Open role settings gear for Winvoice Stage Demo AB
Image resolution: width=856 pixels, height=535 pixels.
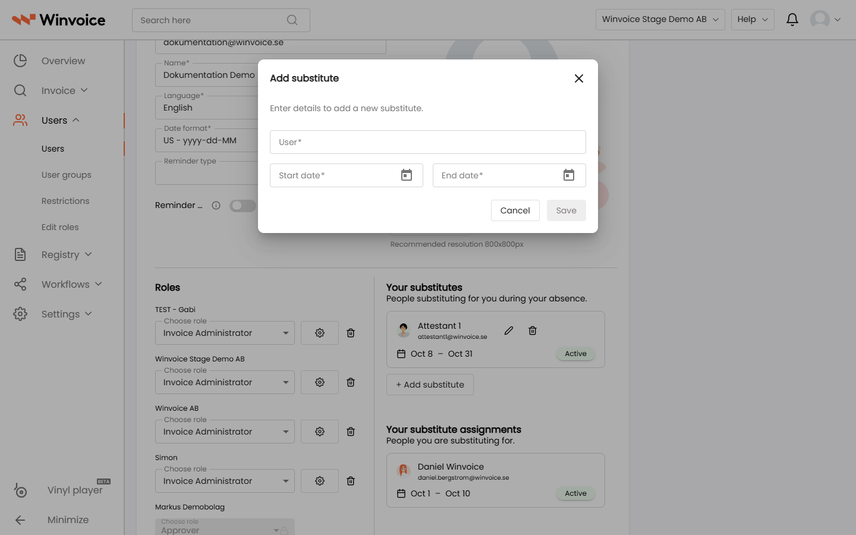point(320,382)
